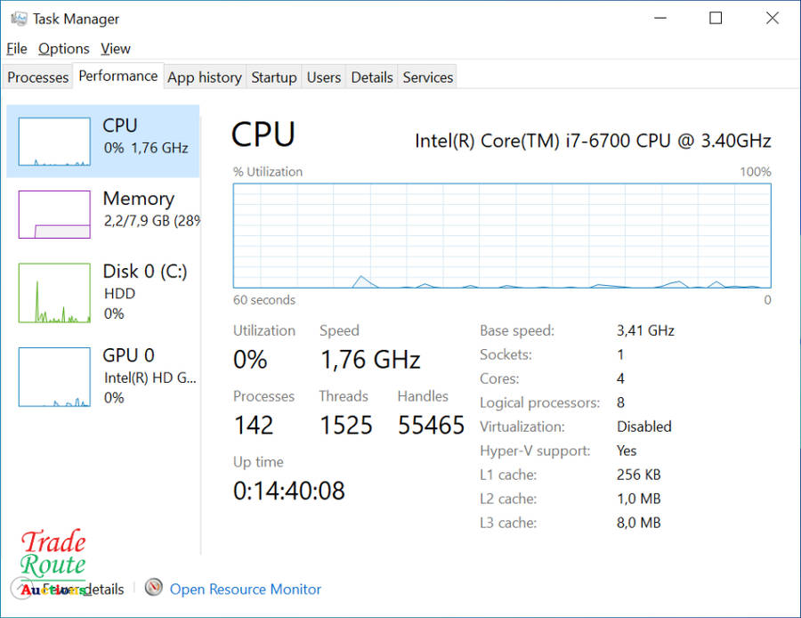Screen dimensions: 801x618
Task: Click the Open Resource Monitor link
Action: (246, 590)
